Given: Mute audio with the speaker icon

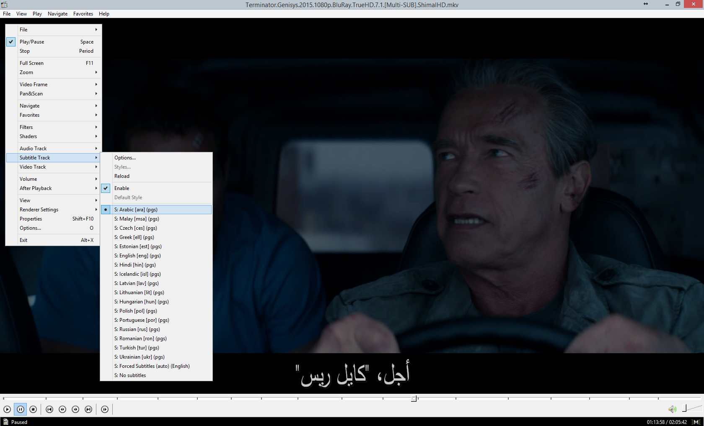Looking at the screenshot, I should click(x=672, y=409).
